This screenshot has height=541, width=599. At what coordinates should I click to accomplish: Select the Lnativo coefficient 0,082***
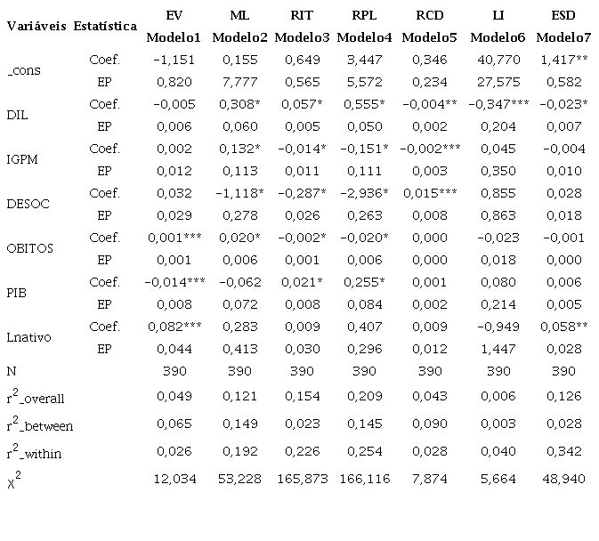(x=174, y=327)
